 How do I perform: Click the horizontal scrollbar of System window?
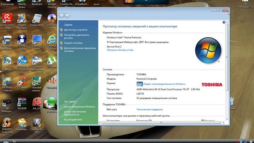pyautogui.click(x=161, y=123)
